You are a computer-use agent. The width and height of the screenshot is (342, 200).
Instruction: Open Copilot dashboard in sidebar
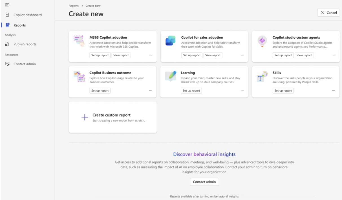pos(28,15)
